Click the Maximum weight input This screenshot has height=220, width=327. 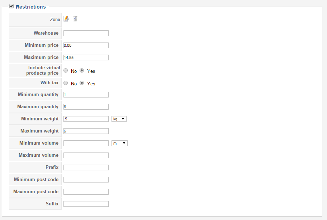point(86,131)
